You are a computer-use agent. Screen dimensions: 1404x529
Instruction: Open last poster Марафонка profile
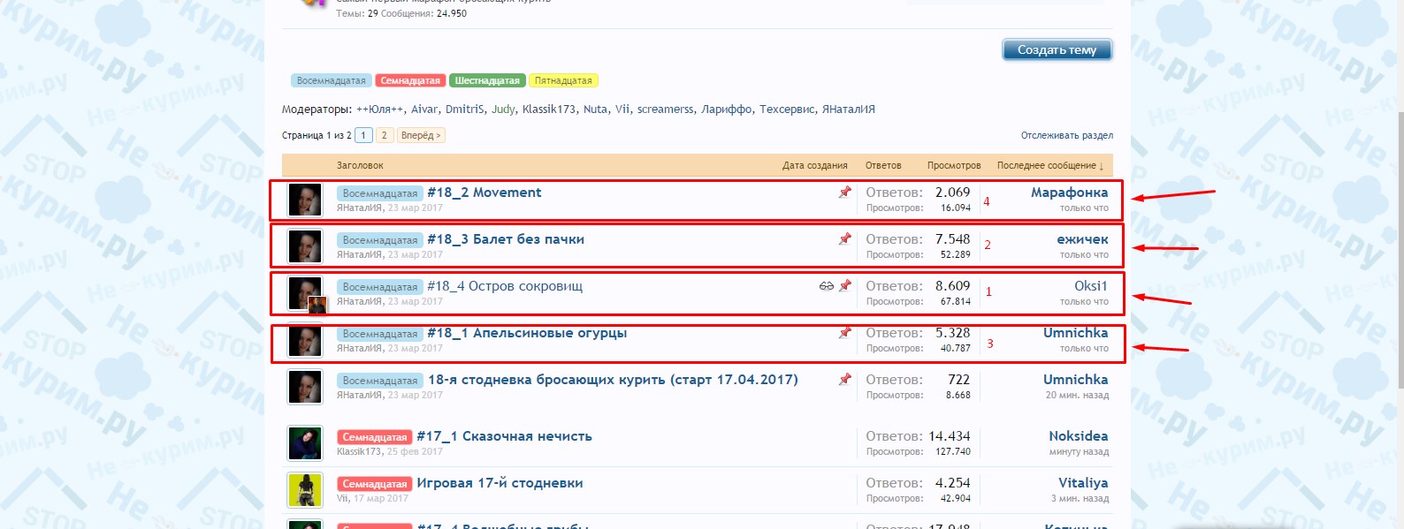[x=1069, y=193]
